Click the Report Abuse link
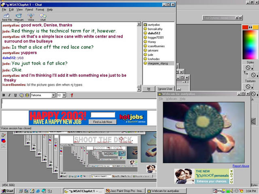The image size is (259, 194). [241, 166]
